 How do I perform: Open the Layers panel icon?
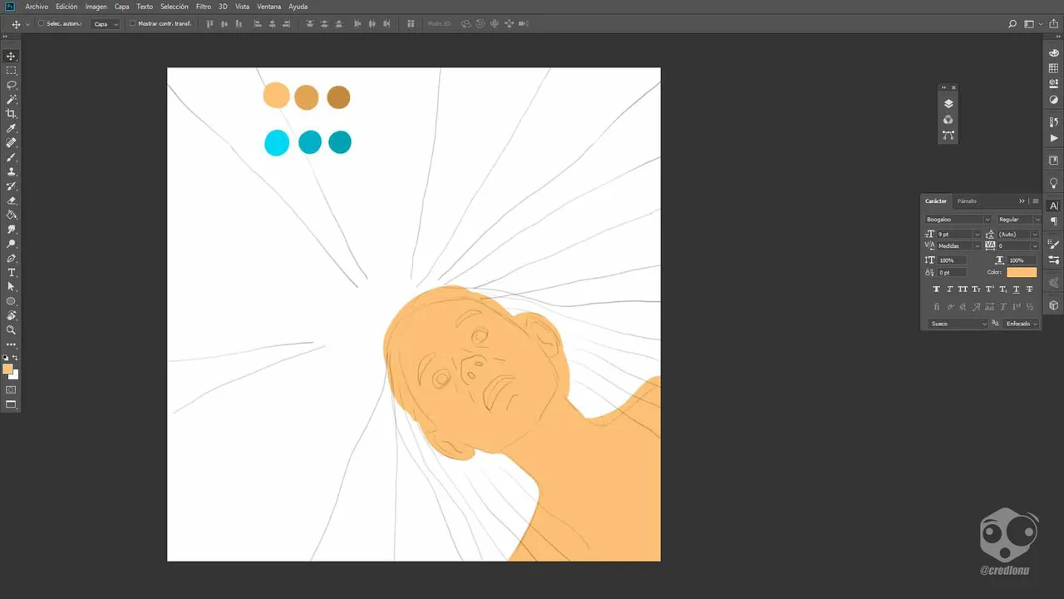(x=948, y=104)
